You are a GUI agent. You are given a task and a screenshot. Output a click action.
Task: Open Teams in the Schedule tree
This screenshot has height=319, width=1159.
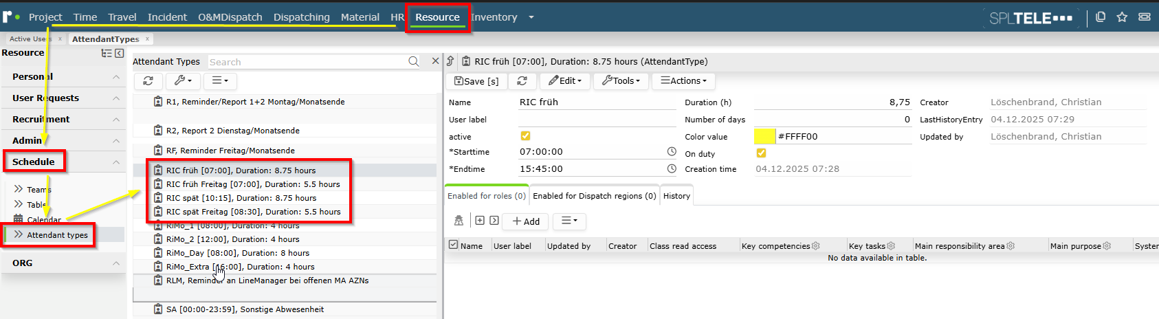[39, 189]
